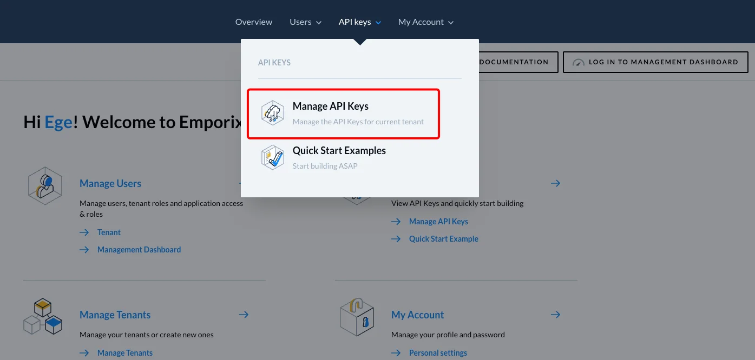This screenshot has width=755, height=360.
Task: Click the arrow icon beside Quick Start Example
Action: click(x=396, y=239)
